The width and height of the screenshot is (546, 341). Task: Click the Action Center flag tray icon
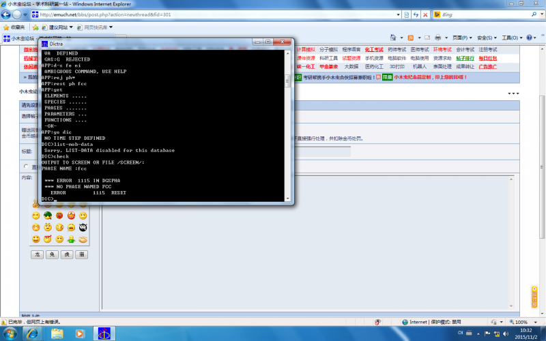click(x=487, y=333)
